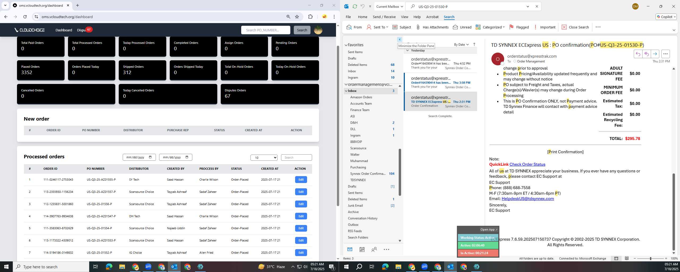Image resolution: width=680 pixels, height=272 pixels.
Task: Open the Categorized dropdown
Action: [490, 27]
